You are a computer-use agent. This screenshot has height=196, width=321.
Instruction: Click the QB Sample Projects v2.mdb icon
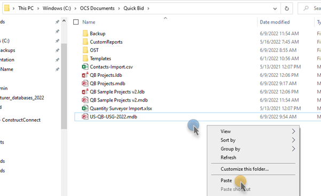tap(85, 100)
